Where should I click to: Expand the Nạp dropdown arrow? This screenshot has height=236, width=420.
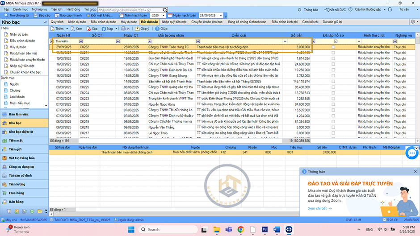[x=116, y=29]
